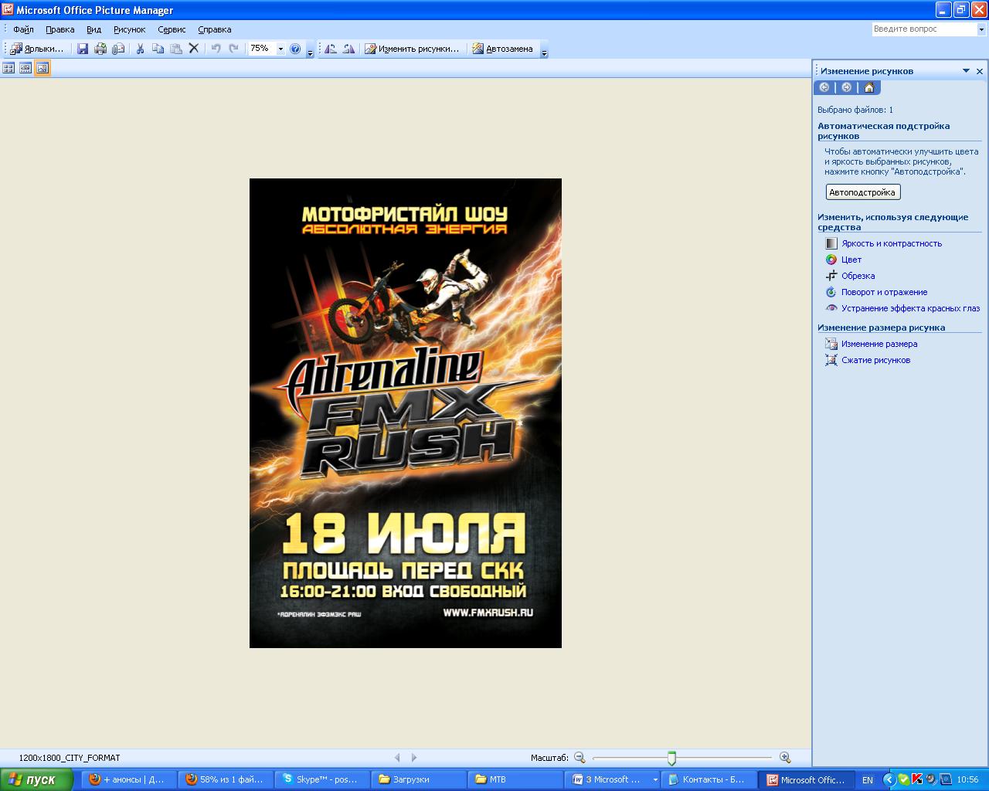
Task: Undo the last action
Action: point(216,49)
